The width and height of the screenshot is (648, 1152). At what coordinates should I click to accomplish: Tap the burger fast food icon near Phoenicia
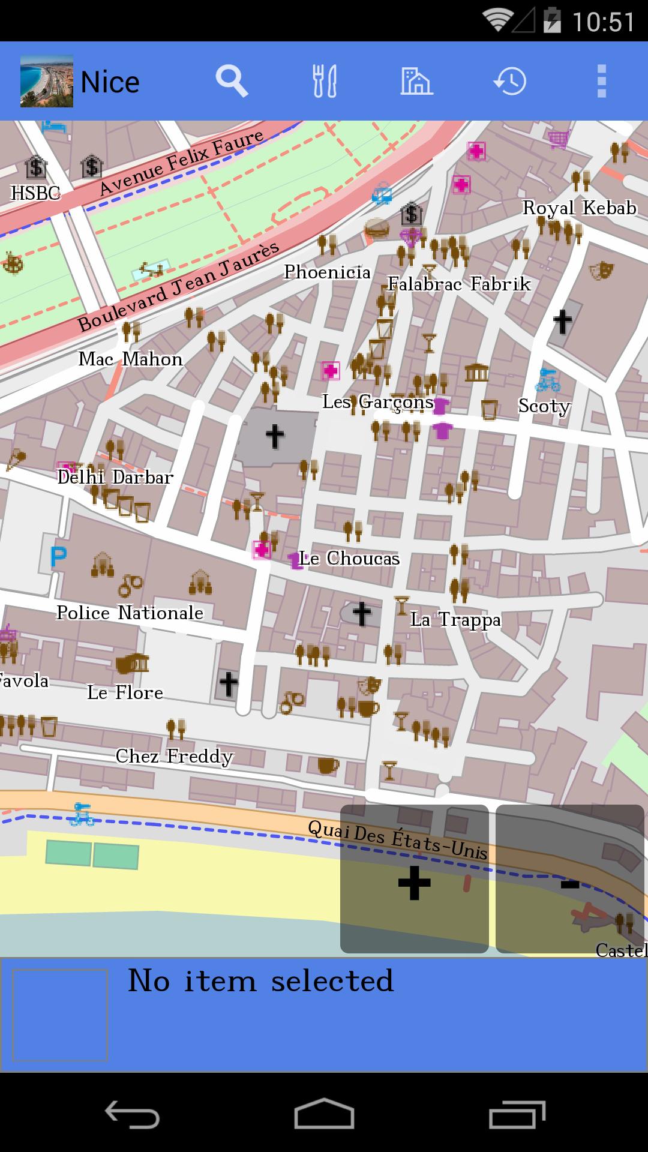377,229
